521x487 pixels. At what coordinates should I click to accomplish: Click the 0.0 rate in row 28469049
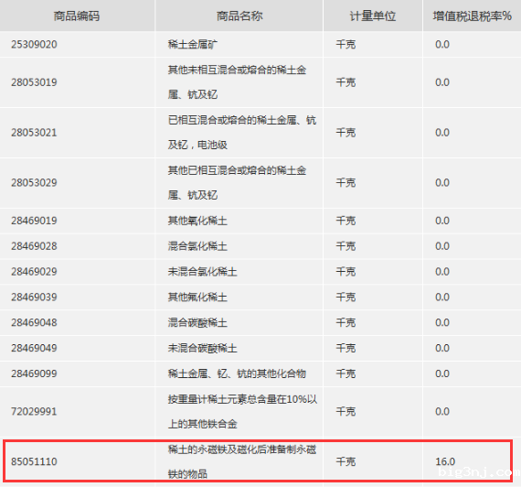[442, 348]
